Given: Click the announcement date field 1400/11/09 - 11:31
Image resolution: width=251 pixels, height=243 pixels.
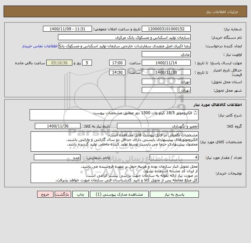Looking at the screenshot, I should [x=67, y=29].
